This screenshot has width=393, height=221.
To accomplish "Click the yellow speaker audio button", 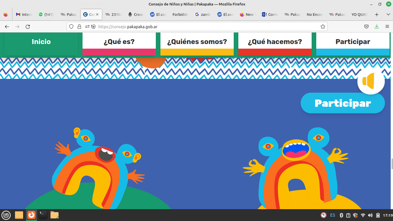I will click(x=371, y=81).
